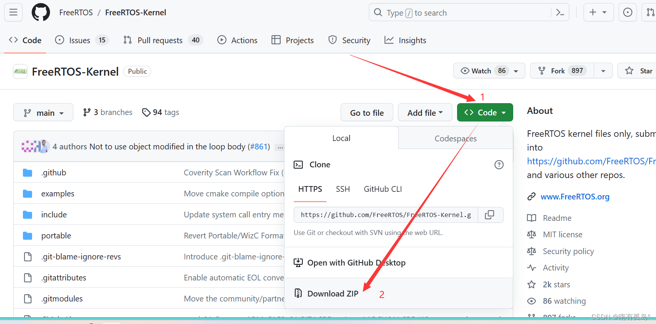Open the Watch notifications dropdown arrow
The image size is (656, 324).
[x=516, y=71]
